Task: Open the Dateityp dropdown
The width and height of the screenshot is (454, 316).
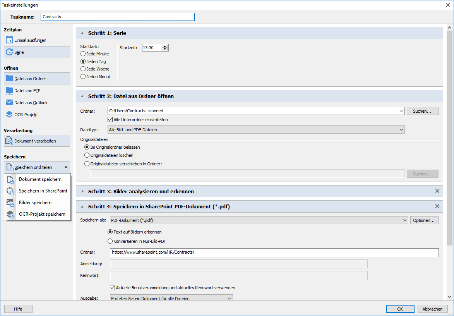Action: [x=257, y=129]
